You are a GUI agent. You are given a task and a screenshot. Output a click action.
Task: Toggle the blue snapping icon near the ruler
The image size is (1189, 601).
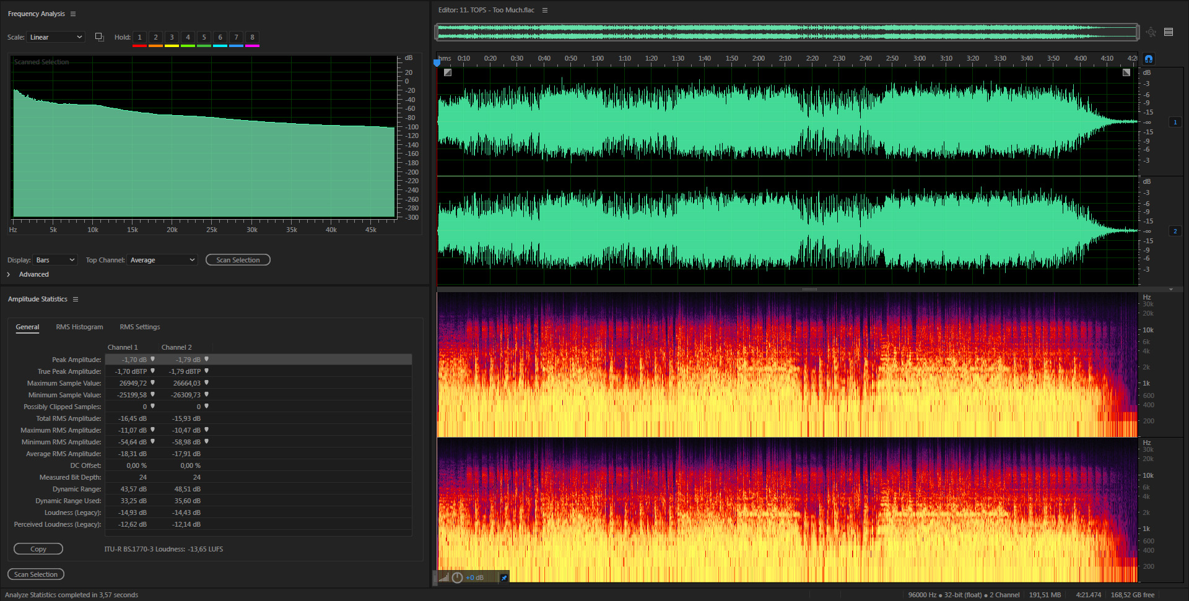(x=1149, y=59)
